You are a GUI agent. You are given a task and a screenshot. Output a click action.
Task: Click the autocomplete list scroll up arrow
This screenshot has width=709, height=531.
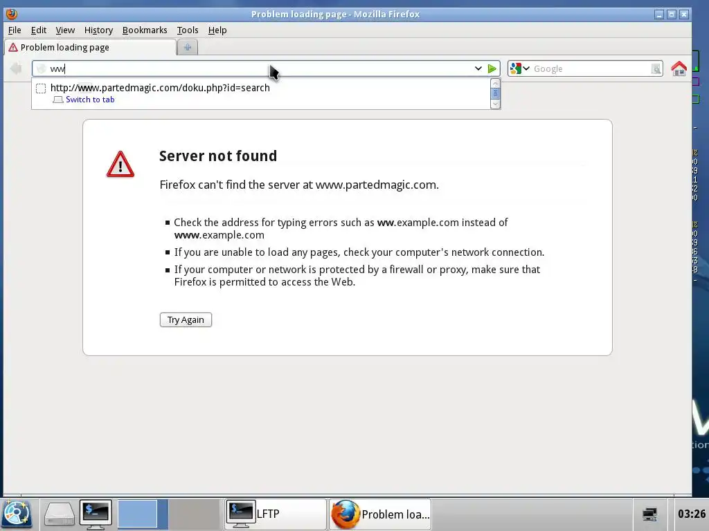(495, 84)
